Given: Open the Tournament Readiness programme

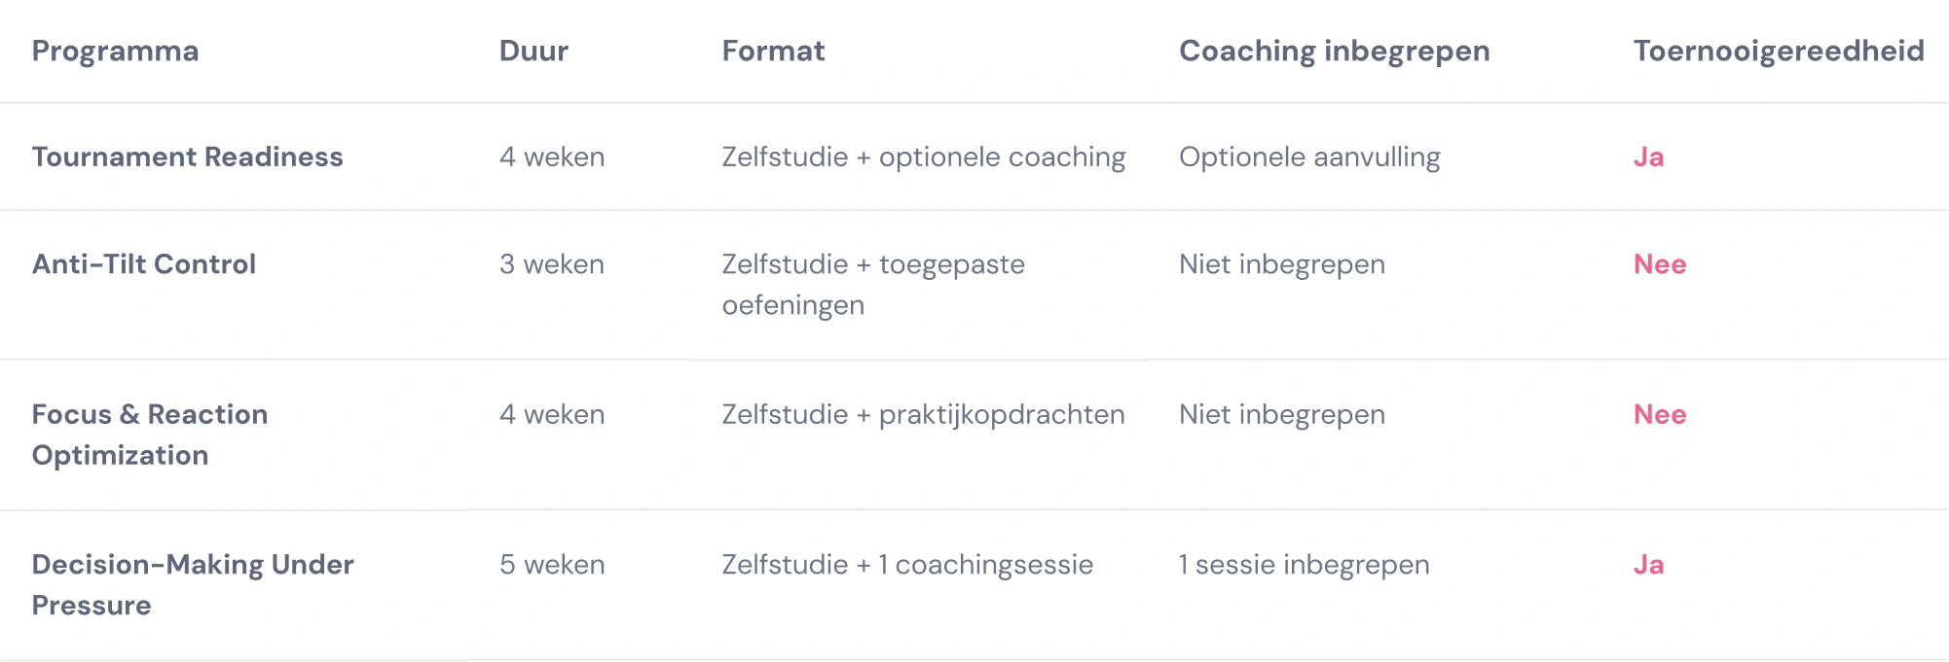Looking at the screenshot, I should pyautogui.click(x=187, y=157).
